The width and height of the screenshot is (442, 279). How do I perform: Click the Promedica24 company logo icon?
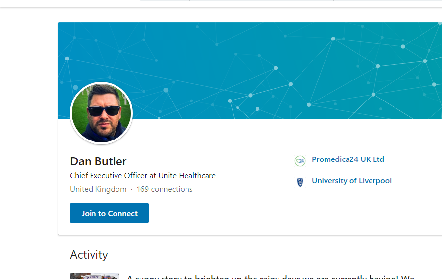pyautogui.click(x=300, y=160)
